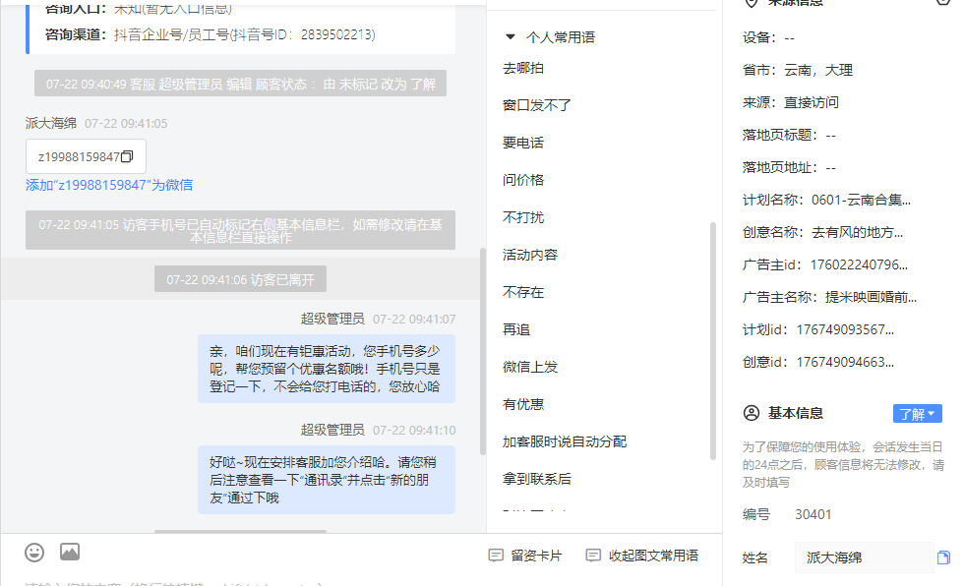Click the quick phrases list scrollbar
The height and width of the screenshot is (586, 964).
tap(713, 341)
